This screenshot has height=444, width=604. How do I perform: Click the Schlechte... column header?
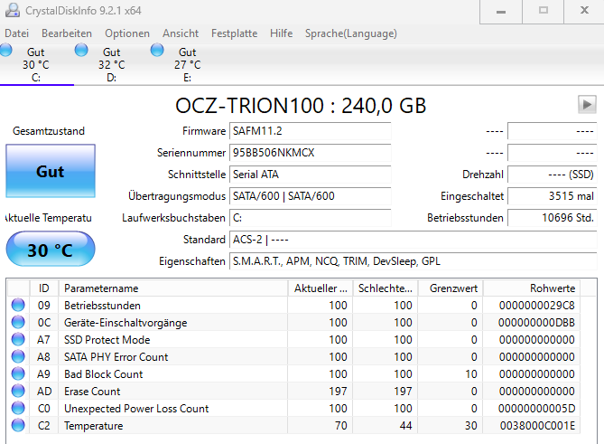[x=386, y=288]
